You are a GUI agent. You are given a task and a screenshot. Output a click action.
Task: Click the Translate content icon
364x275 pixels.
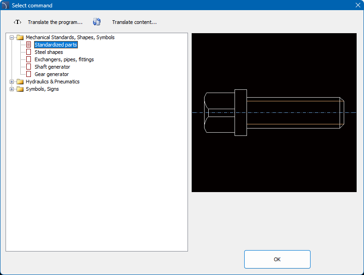tap(97, 22)
